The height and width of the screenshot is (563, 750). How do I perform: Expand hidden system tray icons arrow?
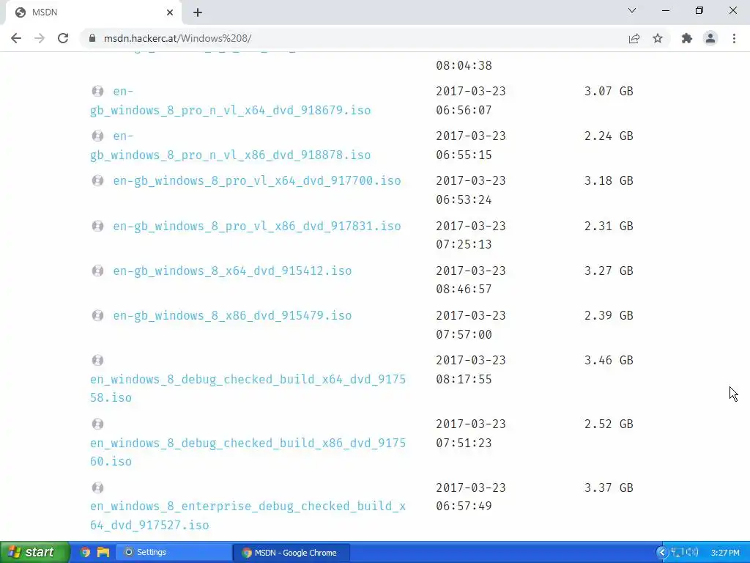[662, 553]
